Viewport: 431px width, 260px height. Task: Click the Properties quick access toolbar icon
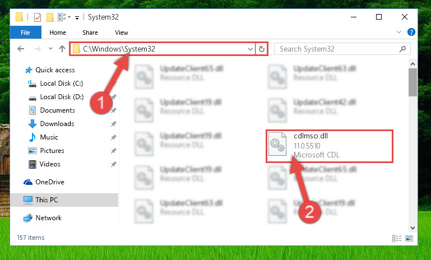pyautogui.click(x=38, y=17)
